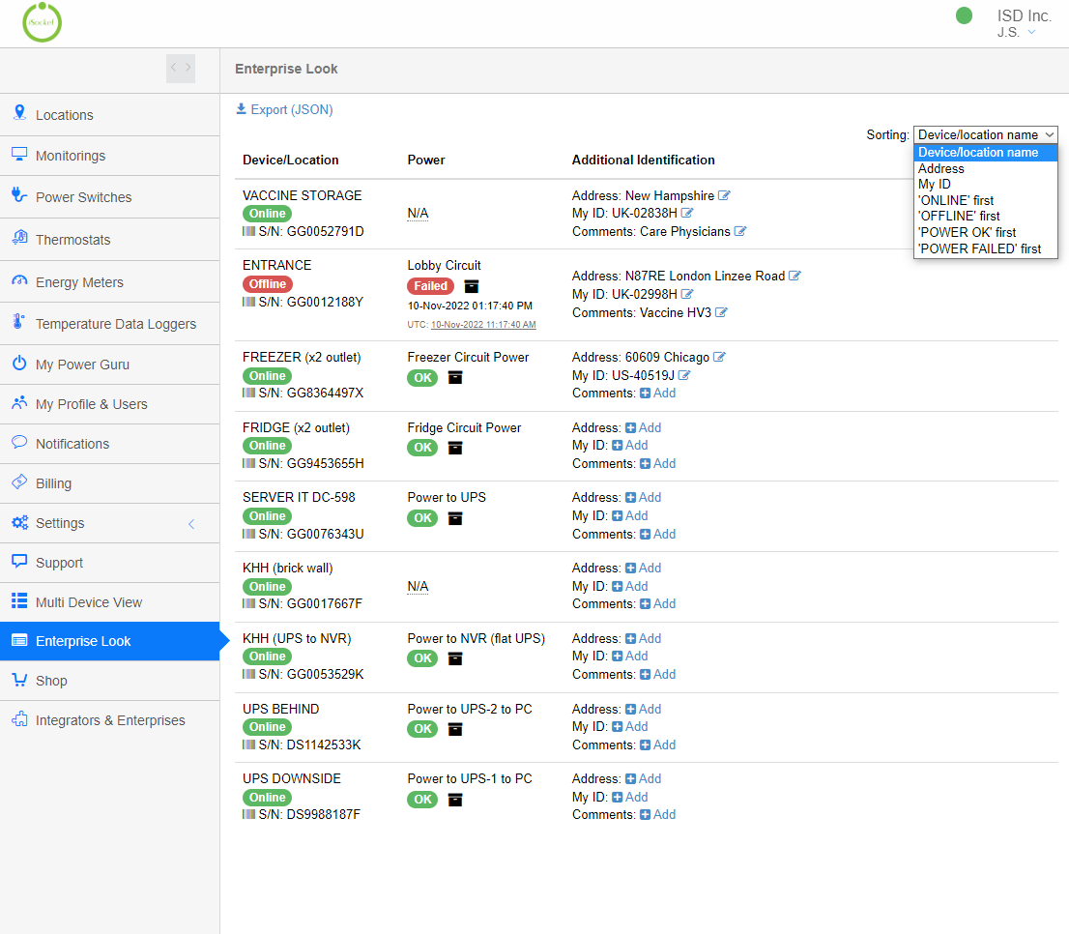Open Power to UPS-1 archive icon

click(454, 800)
